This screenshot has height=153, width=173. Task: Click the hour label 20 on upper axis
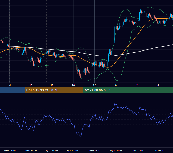pyautogui.click(x=73, y=85)
